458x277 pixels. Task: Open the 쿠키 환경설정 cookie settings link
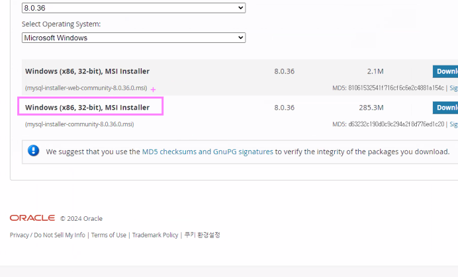point(202,235)
